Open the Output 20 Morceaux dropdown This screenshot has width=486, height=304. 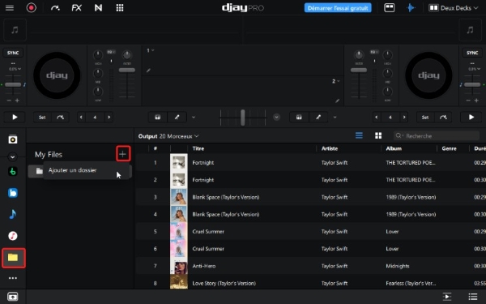[168, 136]
